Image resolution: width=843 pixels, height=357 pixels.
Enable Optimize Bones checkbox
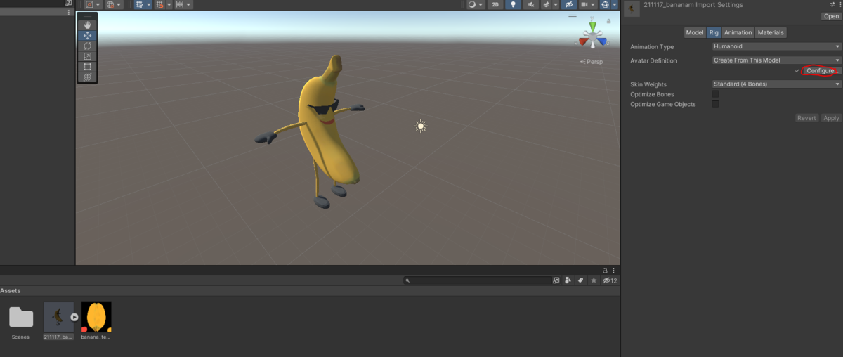pos(715,94)
